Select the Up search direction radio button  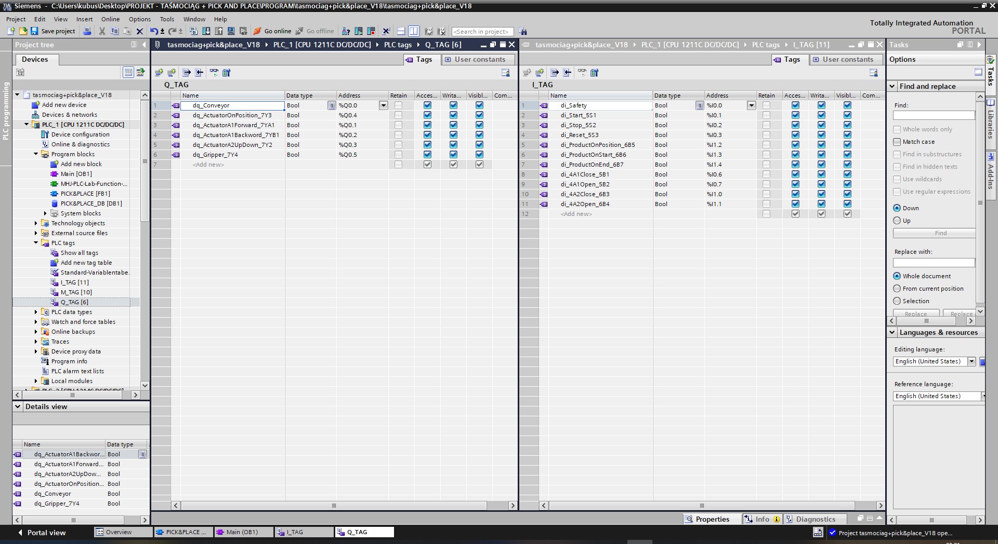pos(897,221)
